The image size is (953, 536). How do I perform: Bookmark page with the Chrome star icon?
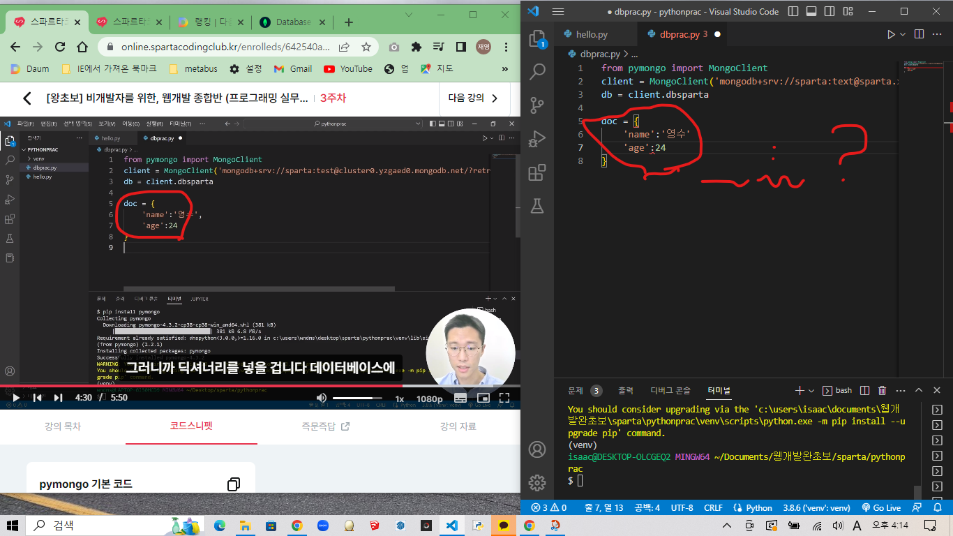[x=366, y=47]
